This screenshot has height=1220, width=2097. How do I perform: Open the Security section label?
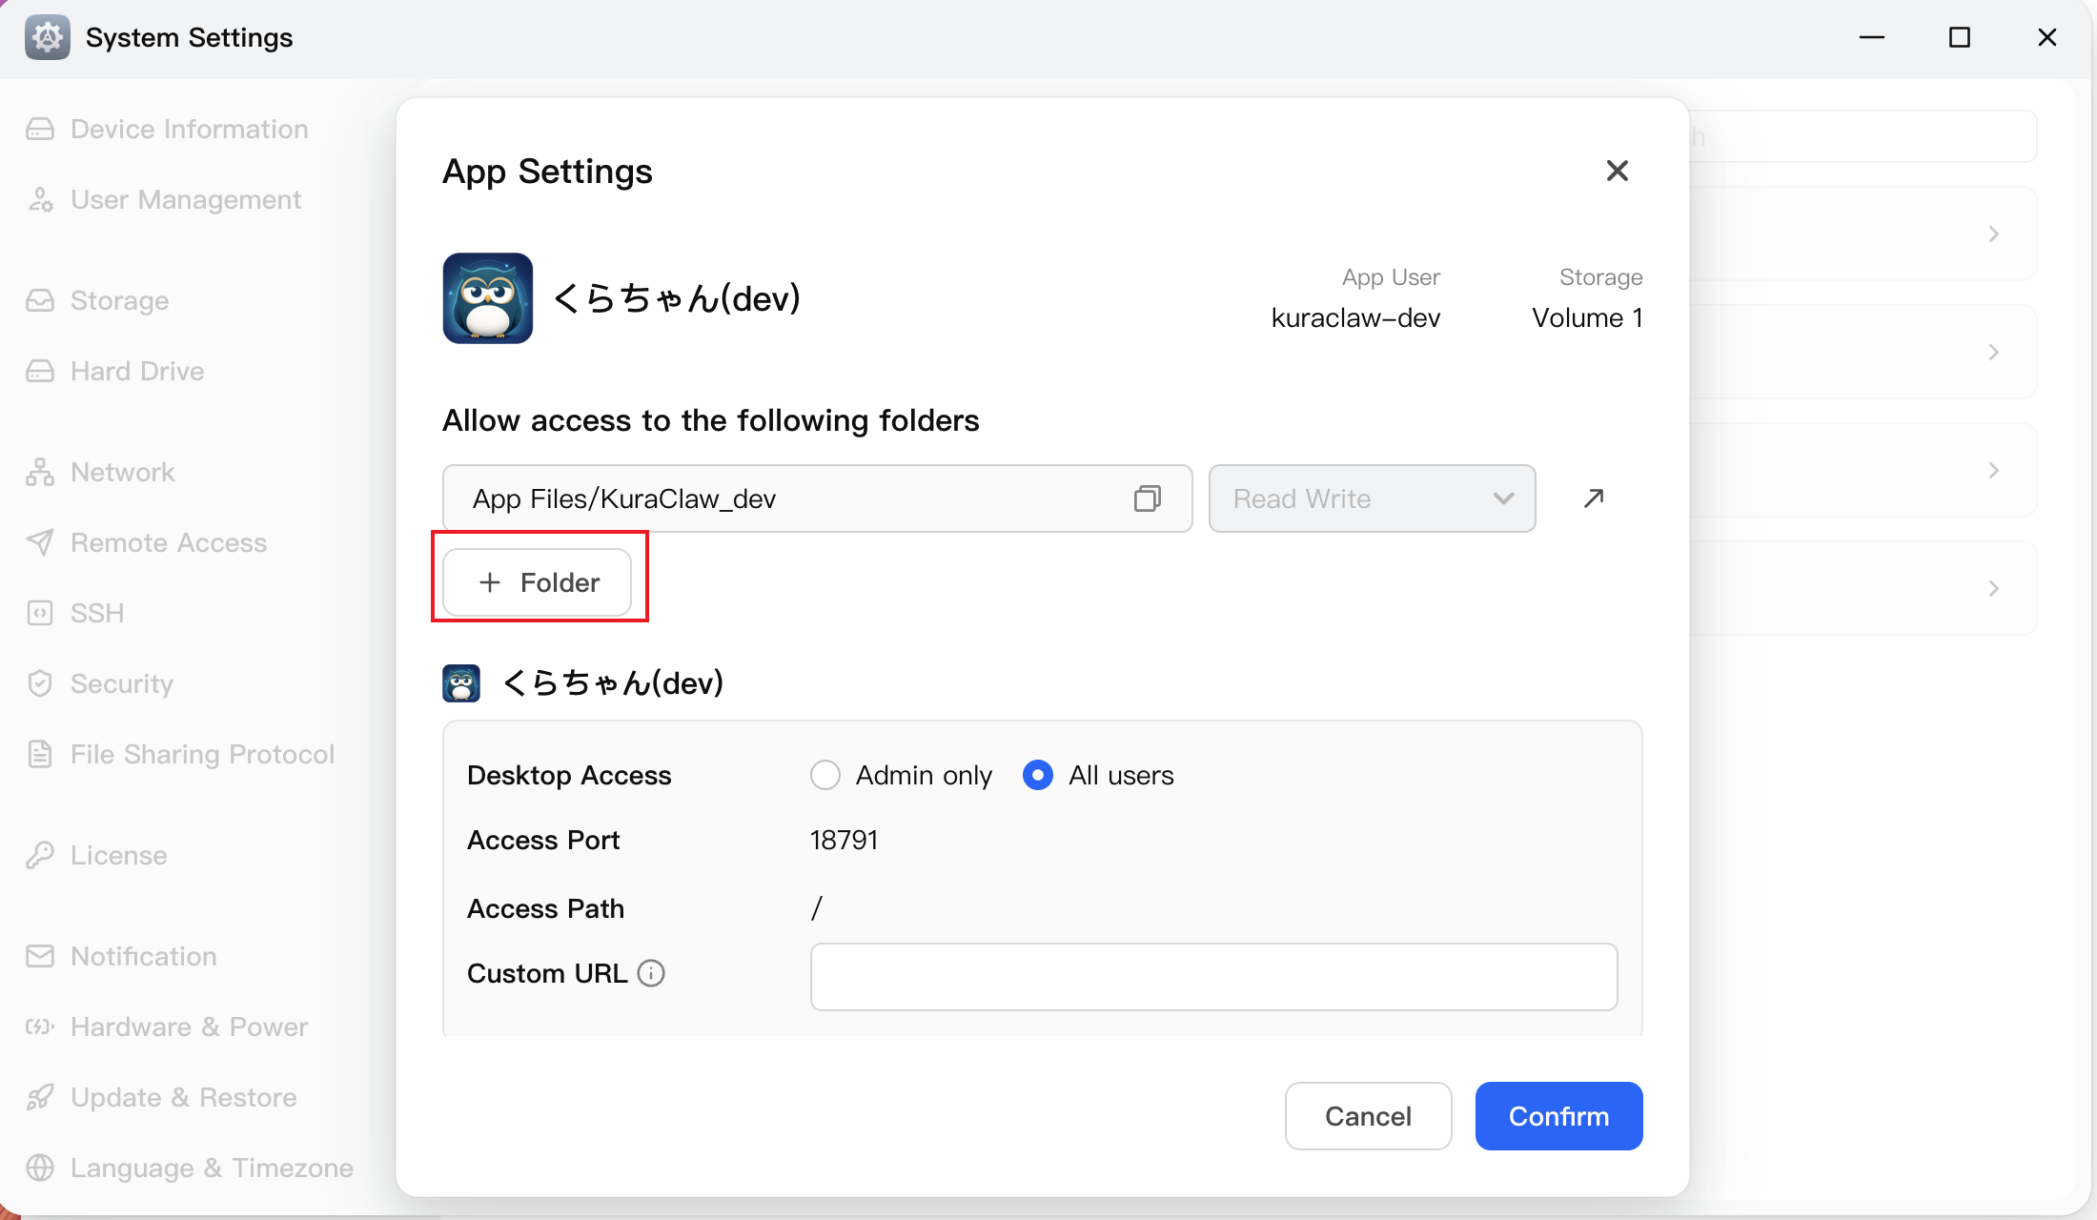(122, 683)
